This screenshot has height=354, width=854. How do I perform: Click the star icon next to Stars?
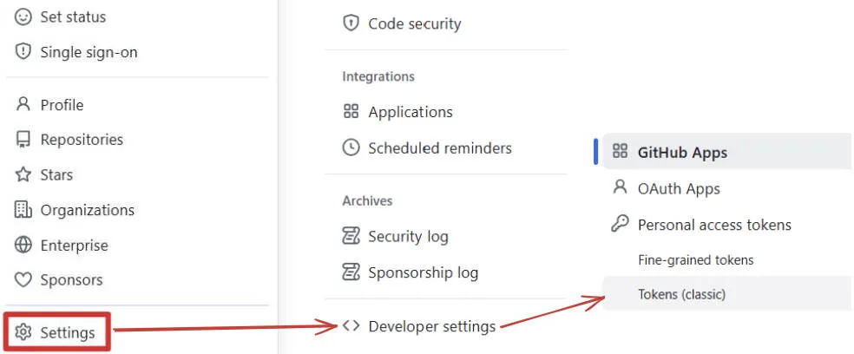(23, 175)
